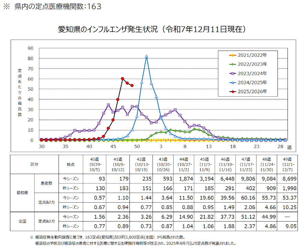The image size is (304, 248).
Task: Click the 区分 table header cell
Action: pos(34,164)
